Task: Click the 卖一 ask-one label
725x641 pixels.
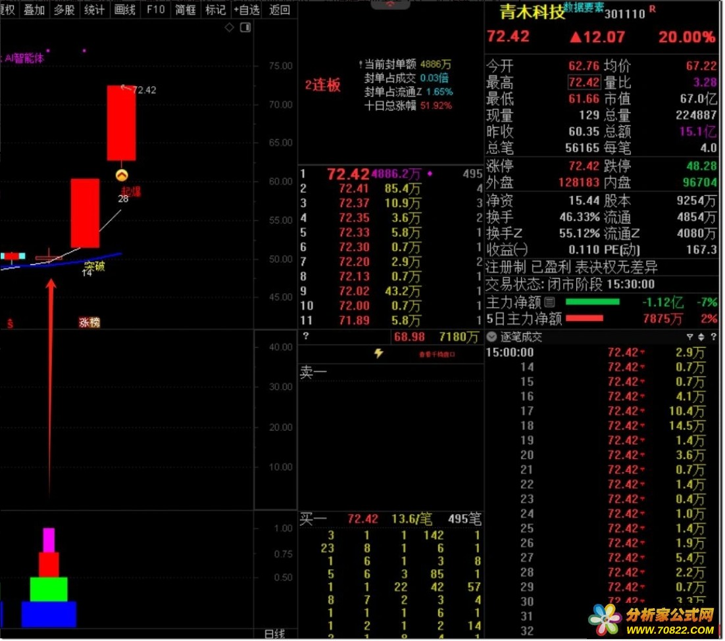Action: pos(313,371)
